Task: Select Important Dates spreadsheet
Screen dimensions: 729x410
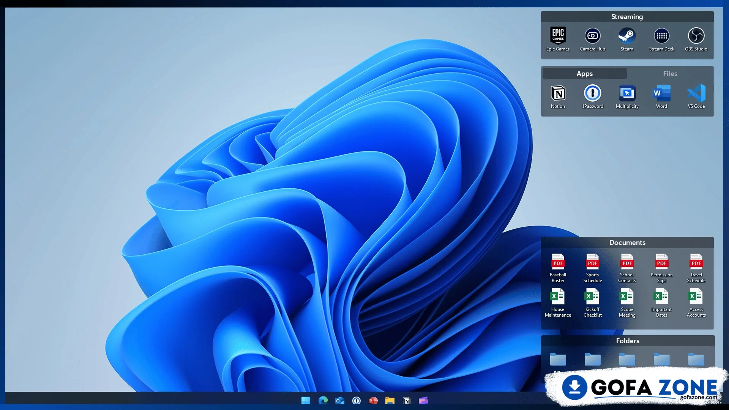Action: (661, 303)
